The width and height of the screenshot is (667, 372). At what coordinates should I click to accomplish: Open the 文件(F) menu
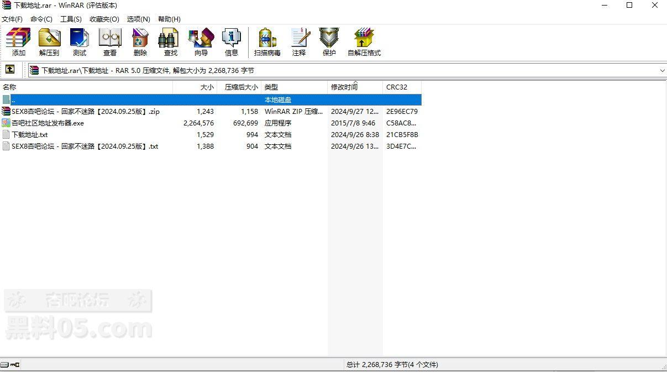click(12, 19)
